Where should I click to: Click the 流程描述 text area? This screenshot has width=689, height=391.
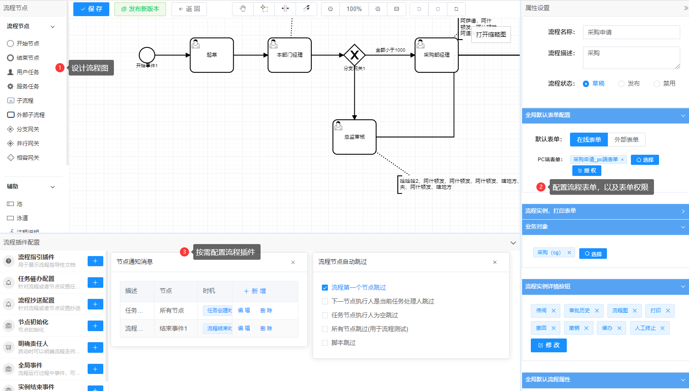[x=631, y=58]
